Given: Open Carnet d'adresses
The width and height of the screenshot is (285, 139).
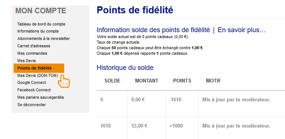Looking at the screenshot, I should point(34,46).
